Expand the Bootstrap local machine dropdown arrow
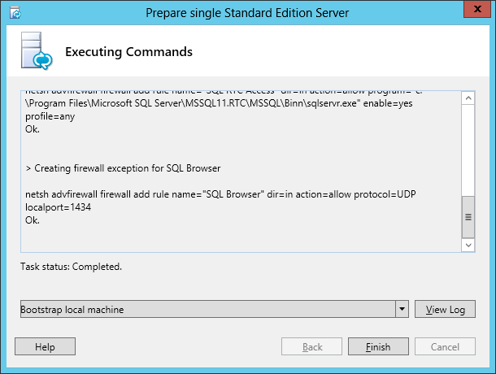Viewport: 496px width, 374px height. [x=401, y=310]
